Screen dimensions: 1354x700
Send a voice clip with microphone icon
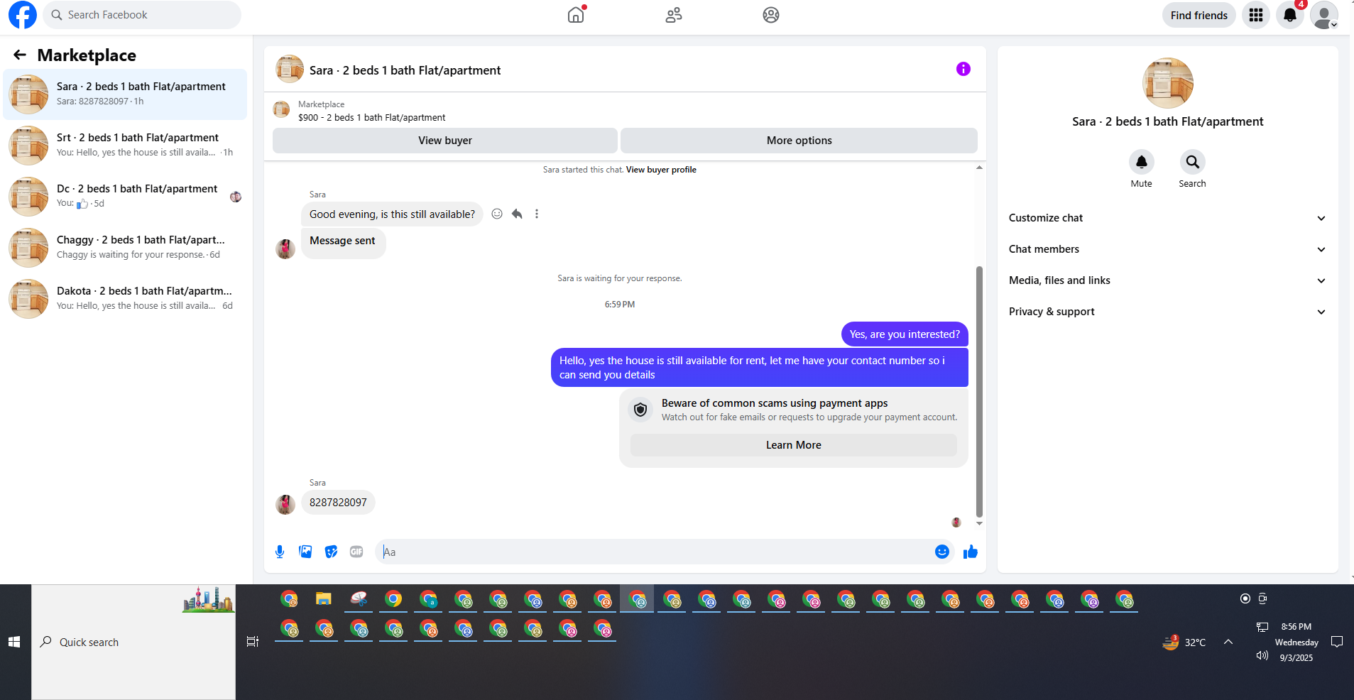click(x=280, y=552)
